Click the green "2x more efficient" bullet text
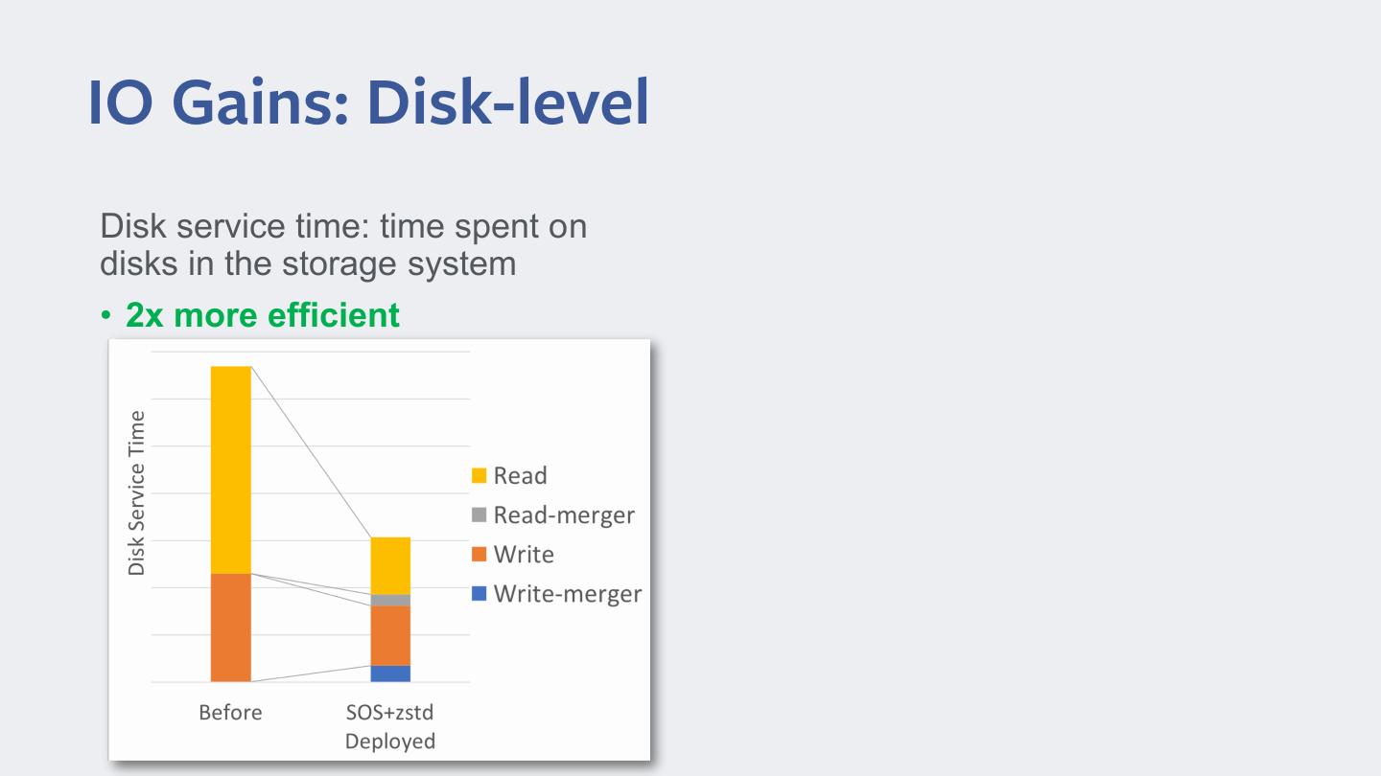The width and height of the screenshot is (1381, 776). point(262,314)
